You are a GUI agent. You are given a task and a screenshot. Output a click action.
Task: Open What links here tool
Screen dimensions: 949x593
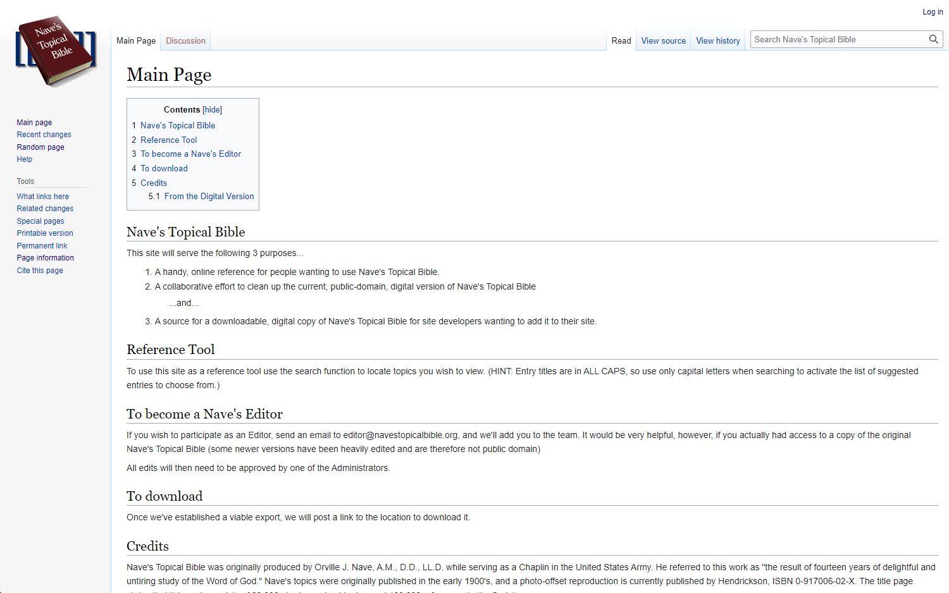point(42,197)
